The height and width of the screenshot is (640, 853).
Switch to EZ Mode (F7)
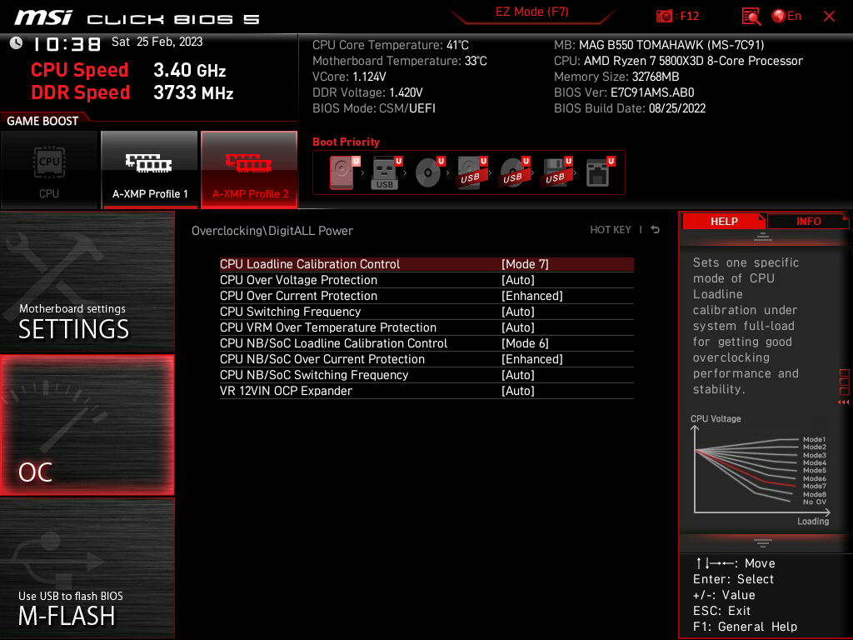tap(531, 12)
